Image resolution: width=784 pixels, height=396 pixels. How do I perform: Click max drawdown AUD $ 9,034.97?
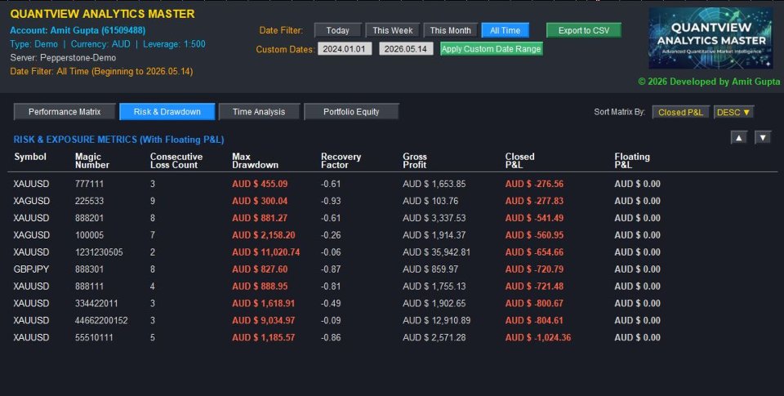click(x=264, y=320)
